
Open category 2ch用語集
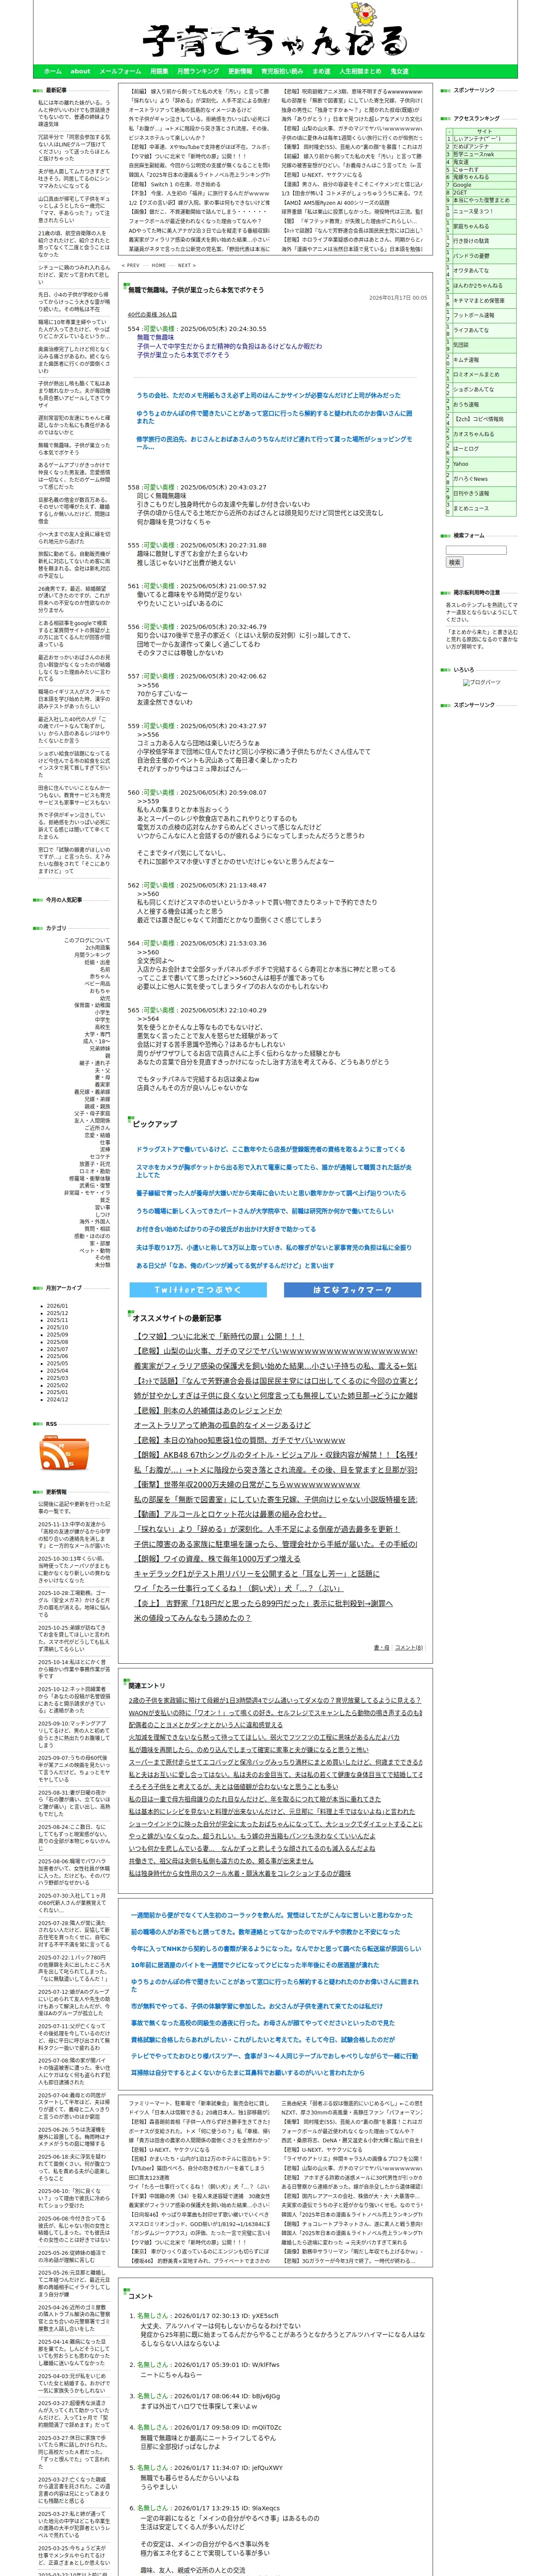pos(98,947)
